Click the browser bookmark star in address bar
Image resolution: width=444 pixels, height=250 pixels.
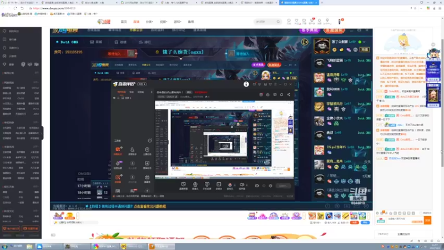pyautogui.click(x=415, y=8)
